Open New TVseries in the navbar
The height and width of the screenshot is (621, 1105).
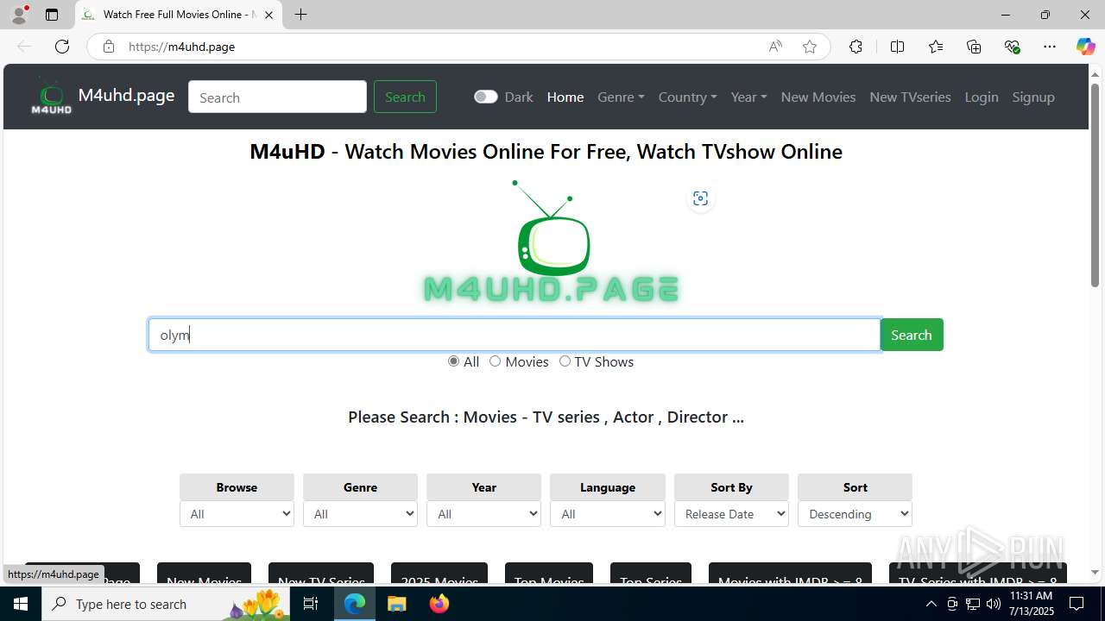click(x=910, y=97)
